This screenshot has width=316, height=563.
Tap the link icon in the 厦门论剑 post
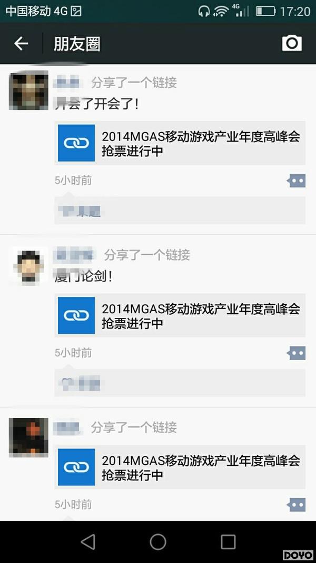[76, 315]
